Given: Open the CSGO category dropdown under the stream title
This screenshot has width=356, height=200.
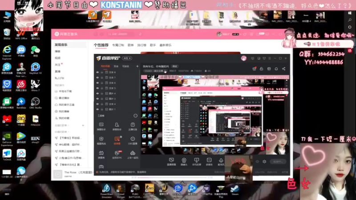Looking at the screenshot, I should (155, 71).
